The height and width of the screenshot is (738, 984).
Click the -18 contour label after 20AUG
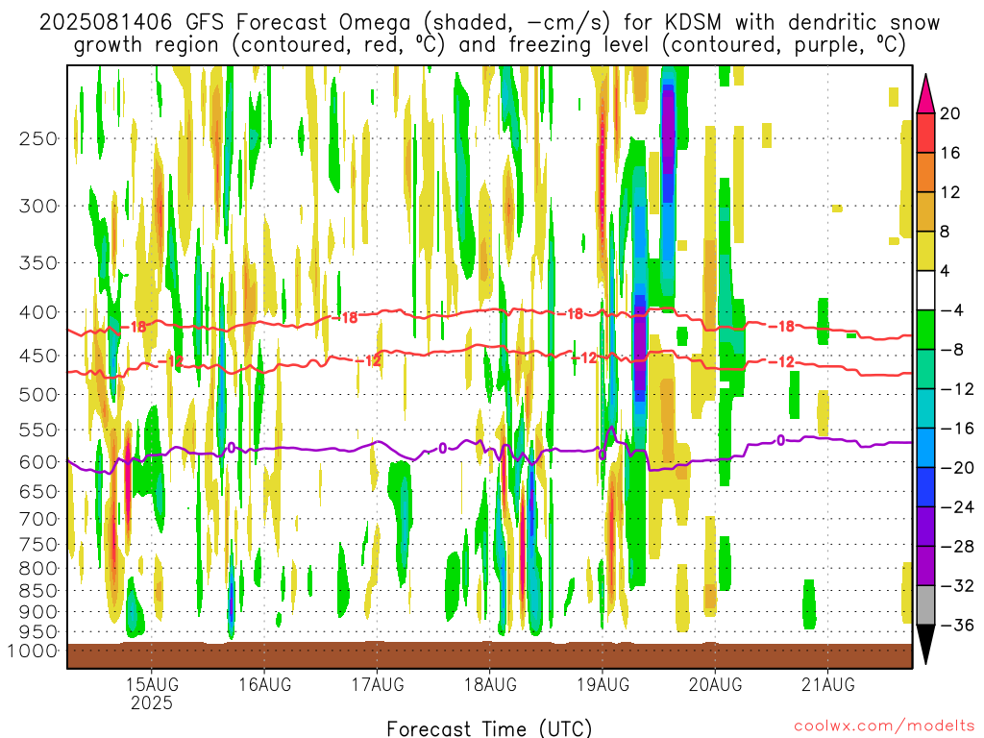782,326
